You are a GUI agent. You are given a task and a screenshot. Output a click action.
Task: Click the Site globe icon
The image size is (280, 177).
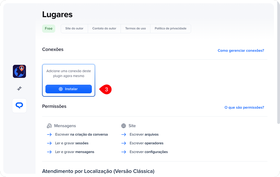[124, 126]
